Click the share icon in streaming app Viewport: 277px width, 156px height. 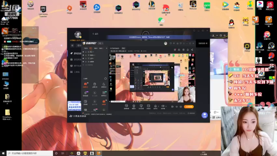(x=192, y=50)
